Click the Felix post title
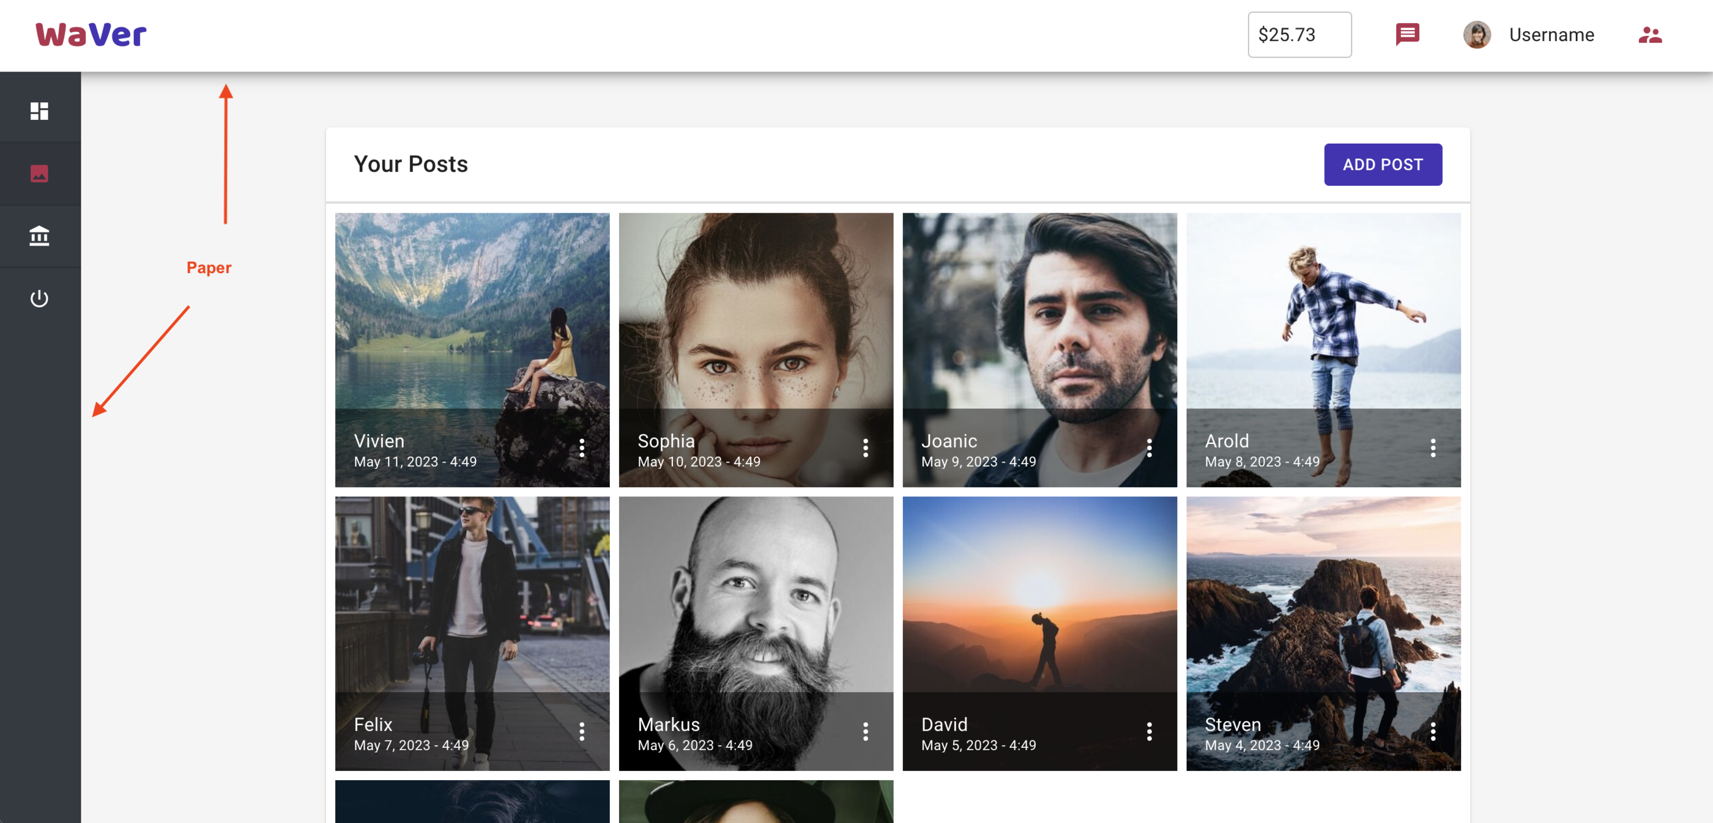Image resolution: width=1713 pixels, height=823 pixels. click(373, 725)
